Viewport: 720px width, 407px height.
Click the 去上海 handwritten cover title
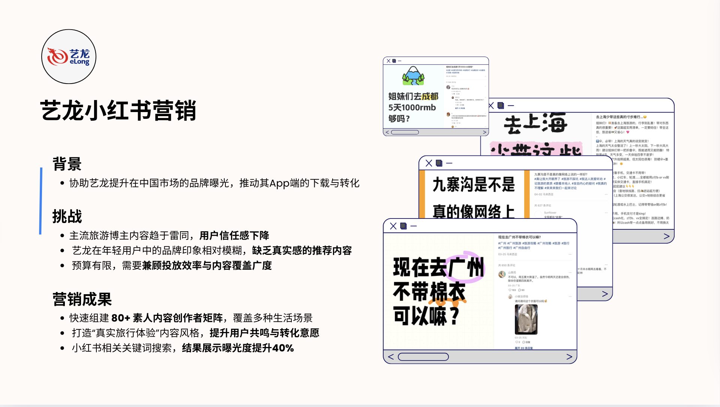point(535,124)
